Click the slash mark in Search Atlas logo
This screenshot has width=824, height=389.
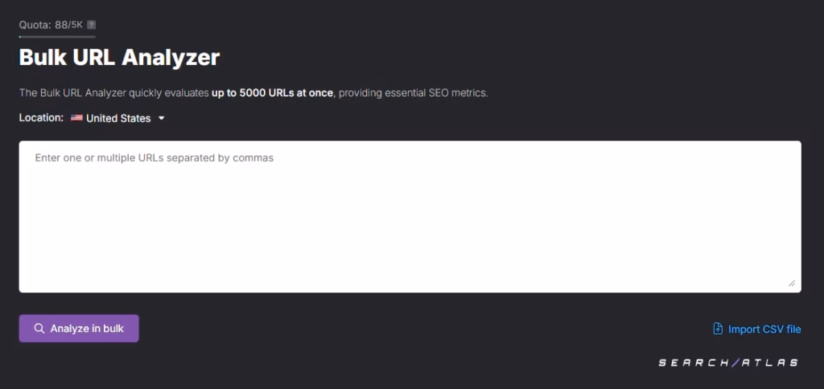click(x=735, y=362)
